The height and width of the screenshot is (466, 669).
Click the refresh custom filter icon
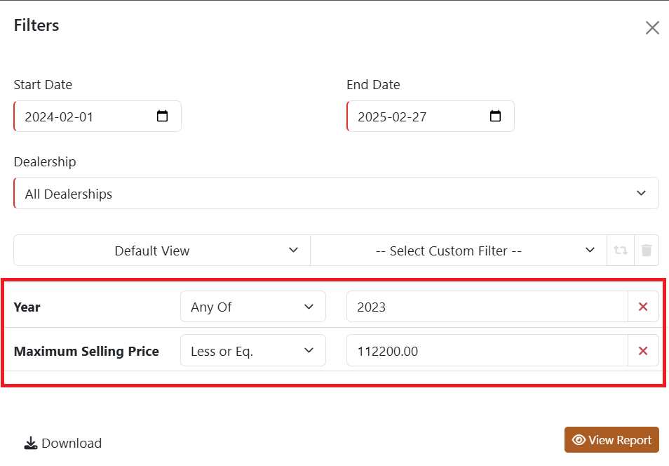tap(621, 251)
